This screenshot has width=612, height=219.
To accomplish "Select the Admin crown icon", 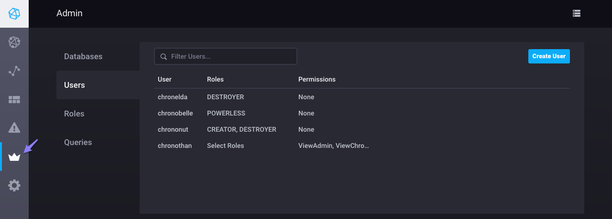I will (x=14, y=157).
